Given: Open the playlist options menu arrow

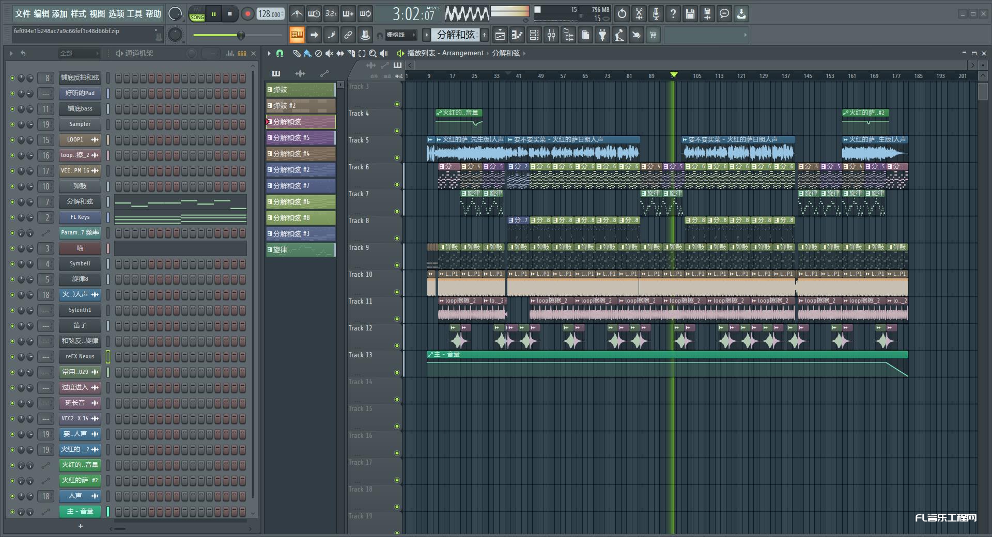Looking at the screenshot, I should 269,53.
